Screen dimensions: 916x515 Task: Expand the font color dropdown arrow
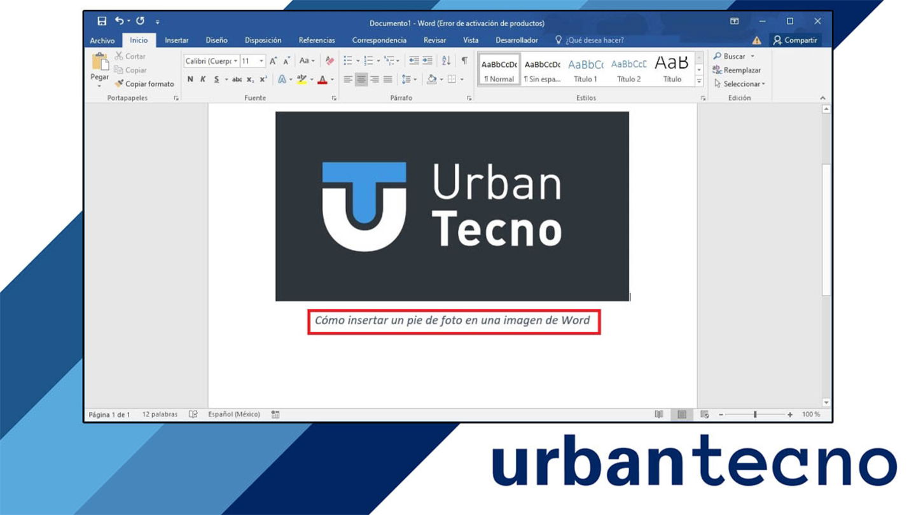tap(332, 79)
